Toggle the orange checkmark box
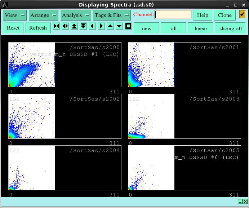 coord(243,14)
